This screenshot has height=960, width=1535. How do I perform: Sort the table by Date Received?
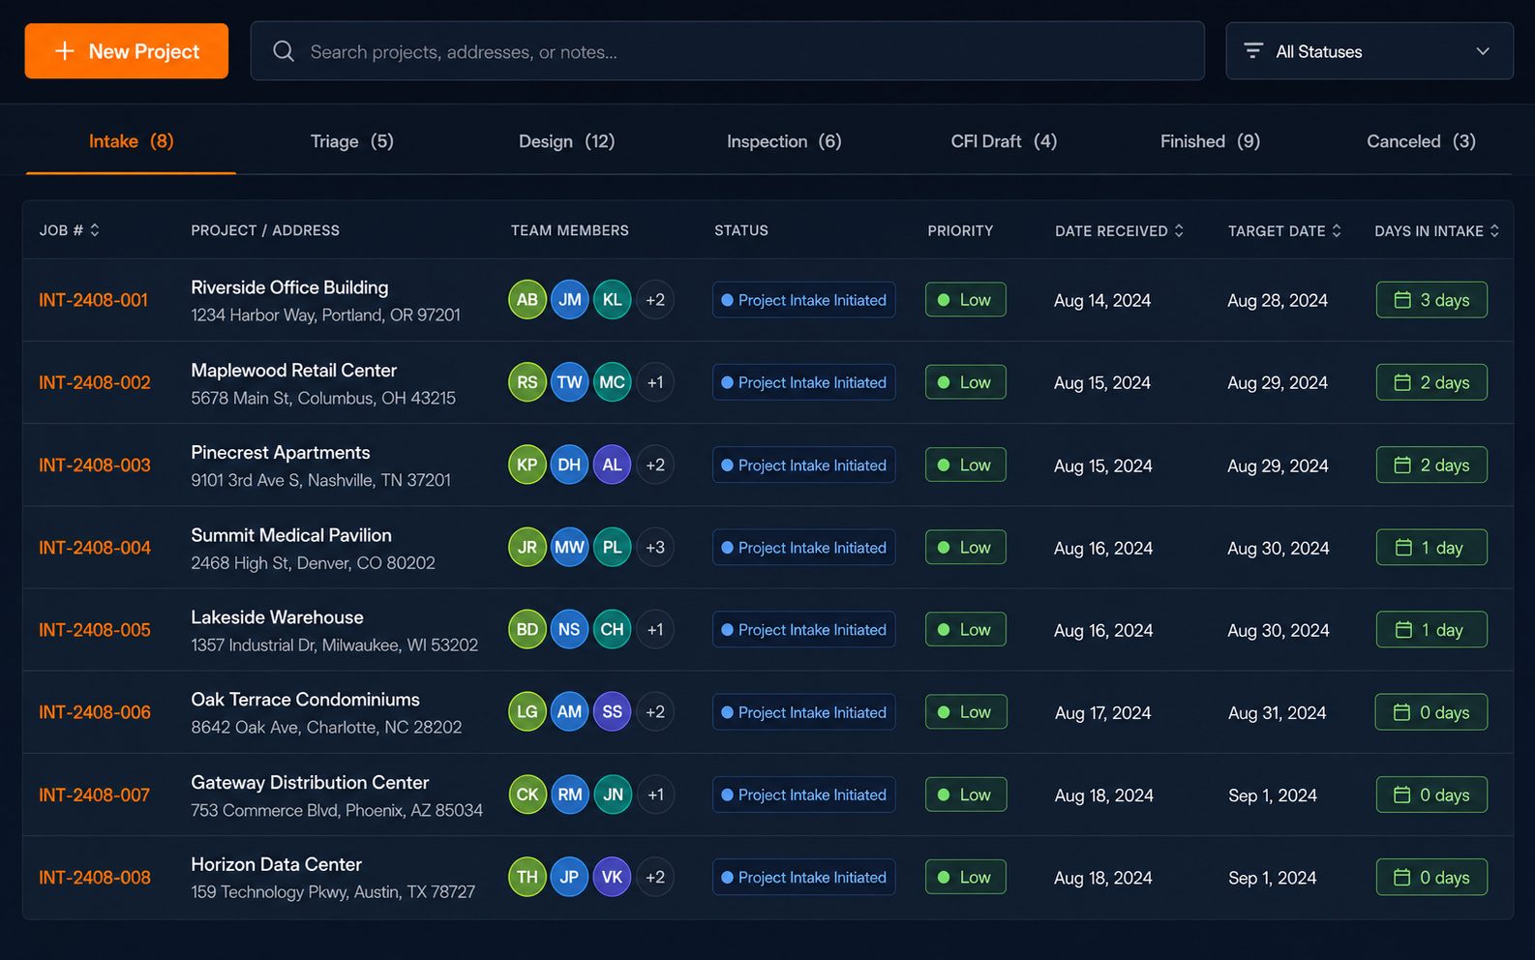coord(1179,230)
